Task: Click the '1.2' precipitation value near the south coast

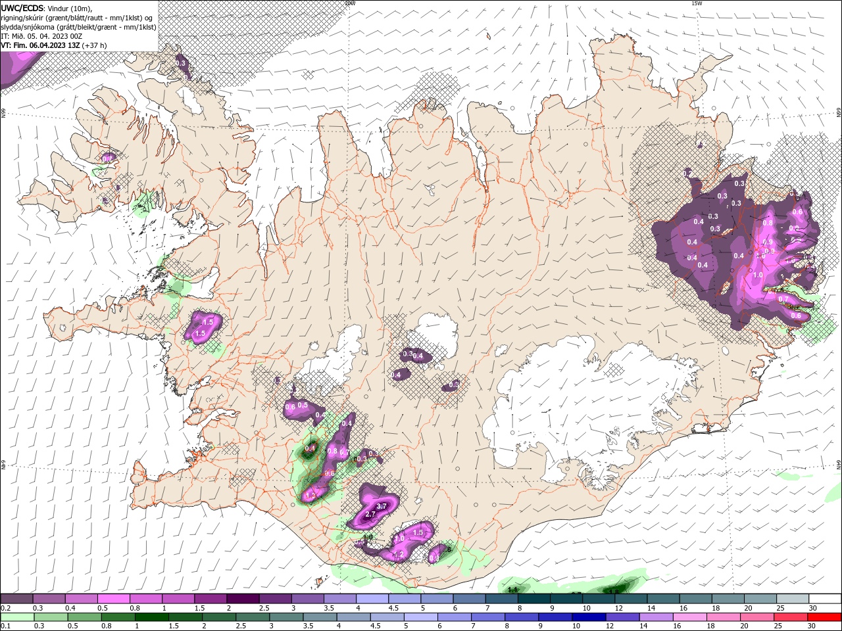Action: tap(399, 554)
